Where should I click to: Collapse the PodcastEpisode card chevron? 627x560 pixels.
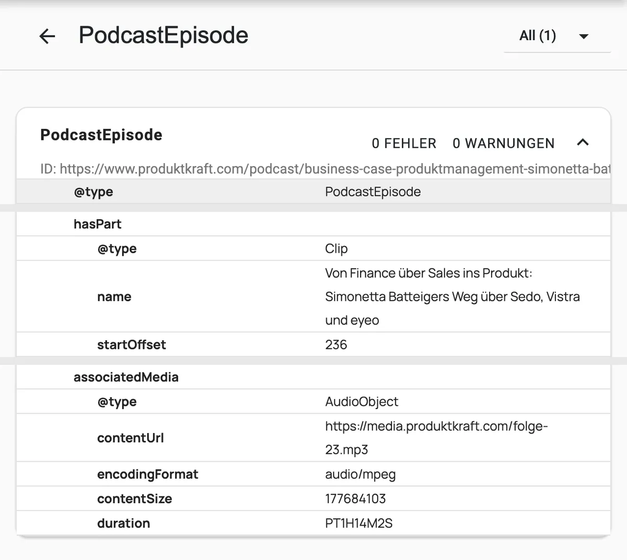pyautogui.click(x=583, y=143)
